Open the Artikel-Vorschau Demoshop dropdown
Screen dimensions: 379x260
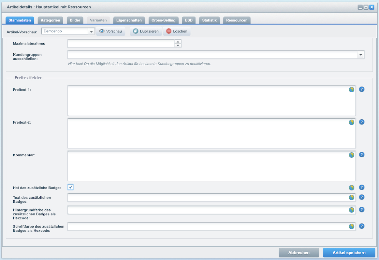point(91,32)
